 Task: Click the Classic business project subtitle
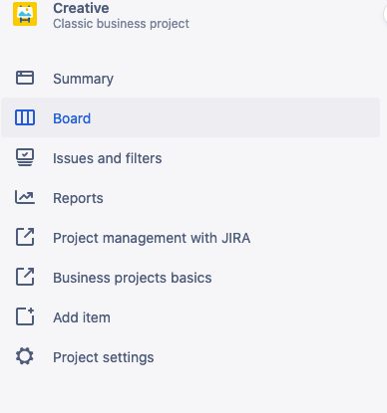pos(121,24)
